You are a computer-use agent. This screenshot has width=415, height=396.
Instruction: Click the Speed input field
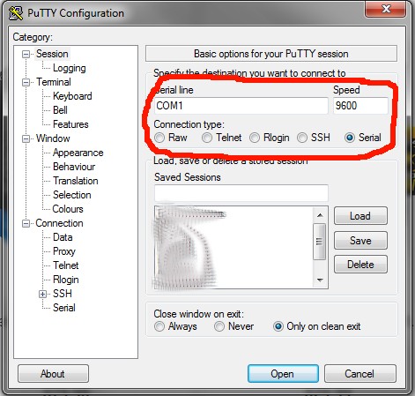coord(360,106)
